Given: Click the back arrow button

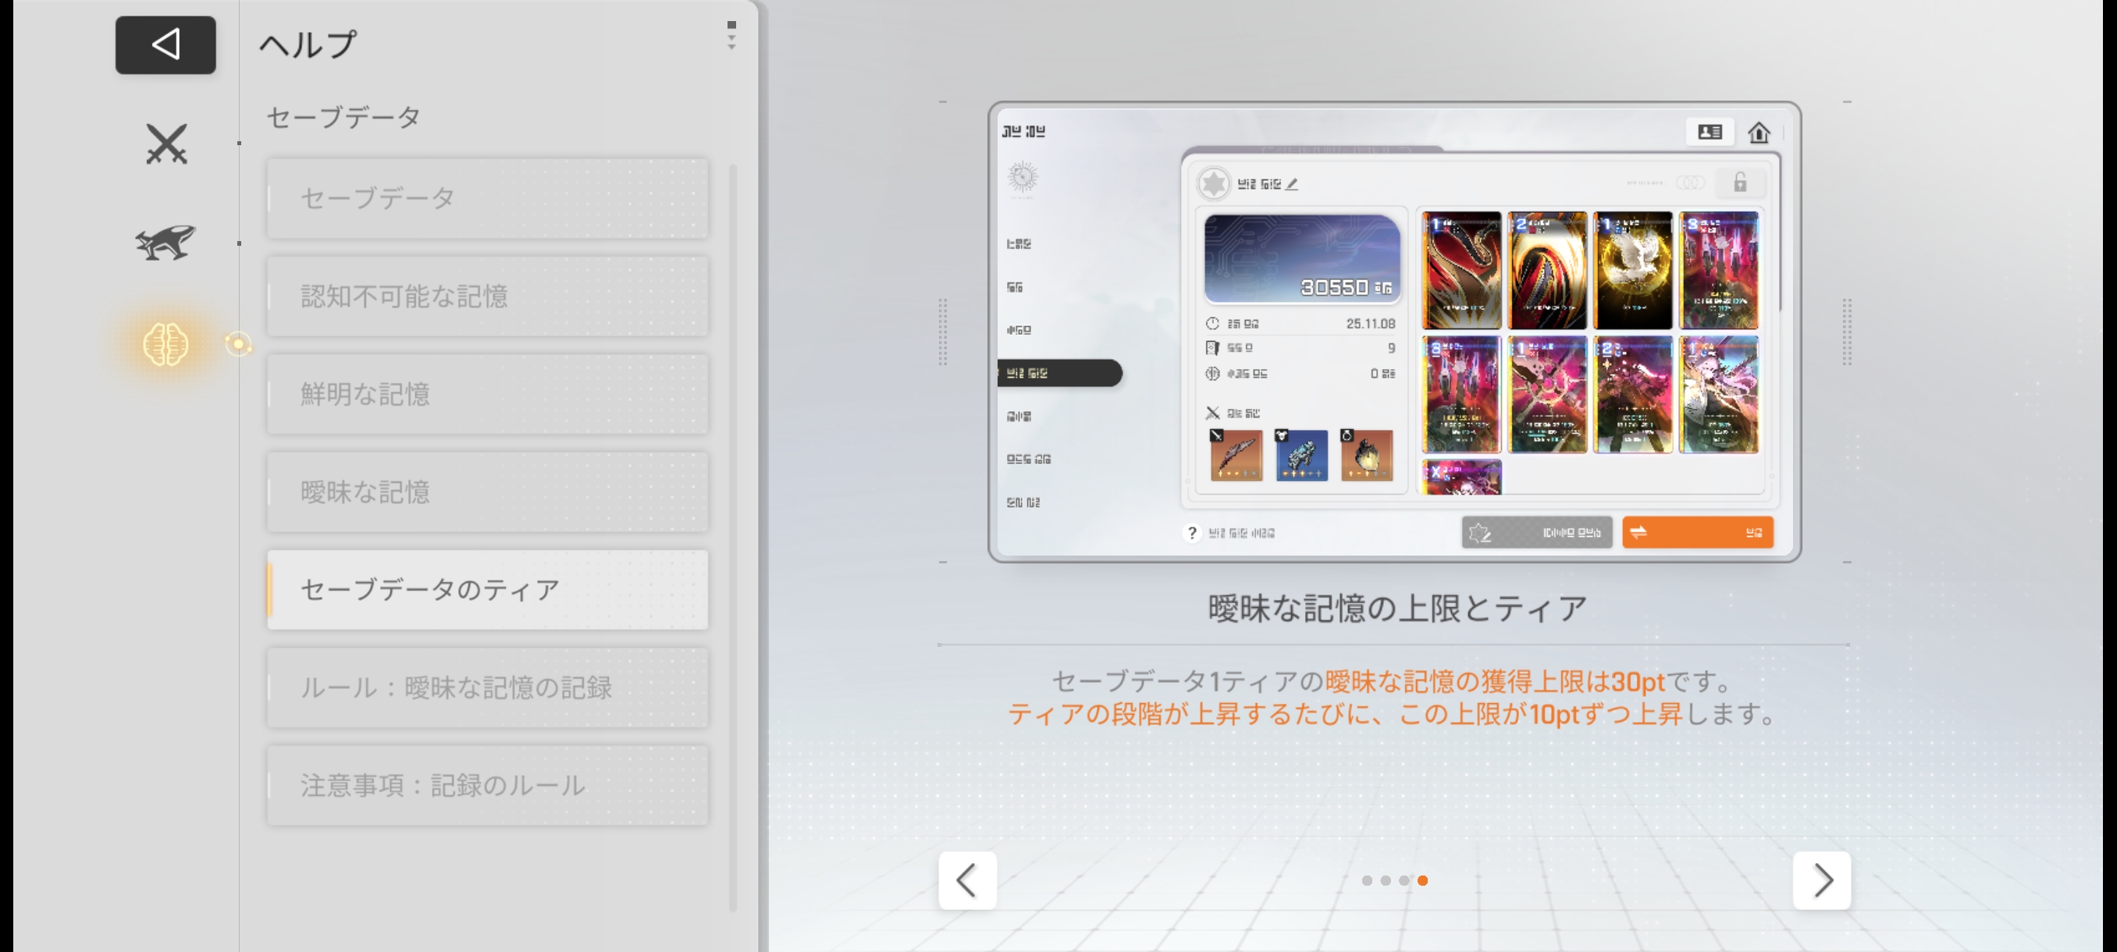Looking at the screenshot, I should [165, 44].
